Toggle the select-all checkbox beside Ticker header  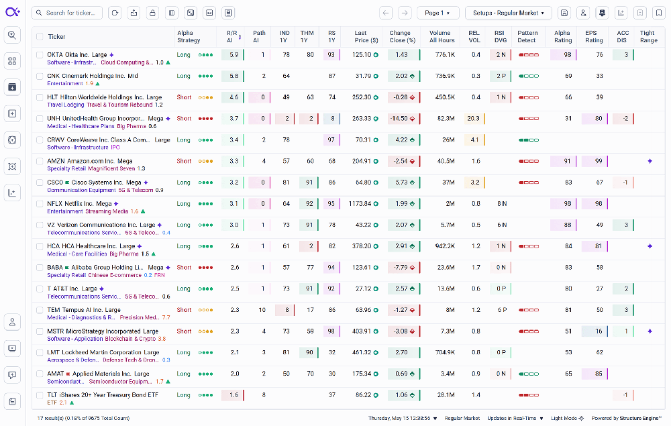[40, 37]
